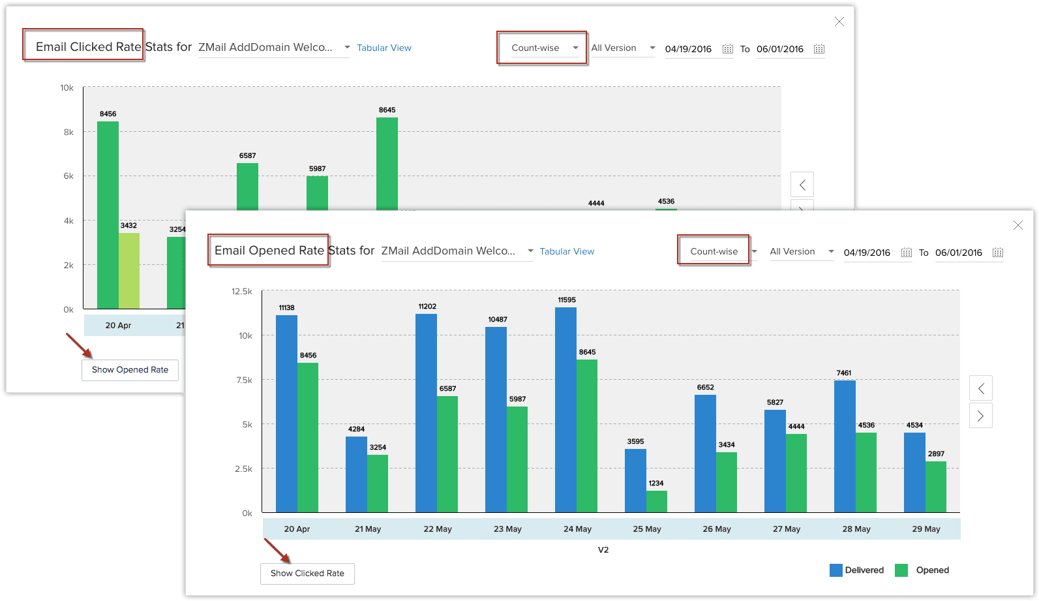Expand the All Version dropdown in Opened Rate panel
1039x601 pixels.
[x=802, y=252]
